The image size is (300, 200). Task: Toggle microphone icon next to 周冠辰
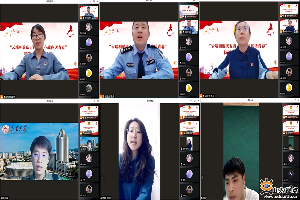point(2,198)
